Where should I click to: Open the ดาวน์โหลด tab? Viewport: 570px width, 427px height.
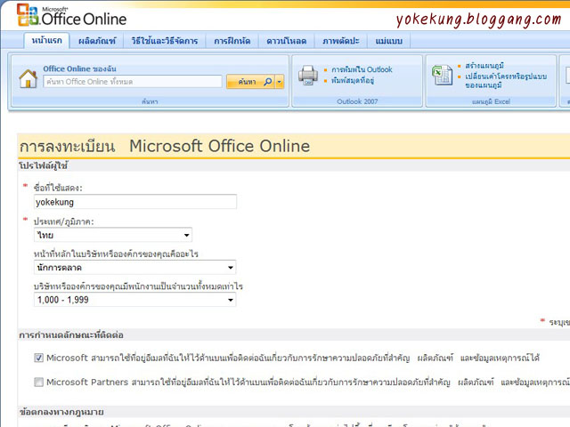coord(286,41)
